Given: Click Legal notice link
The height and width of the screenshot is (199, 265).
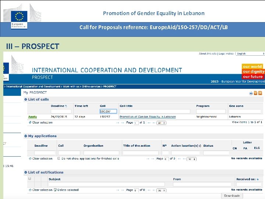Looking at the screenshot, I should point(226,54).
